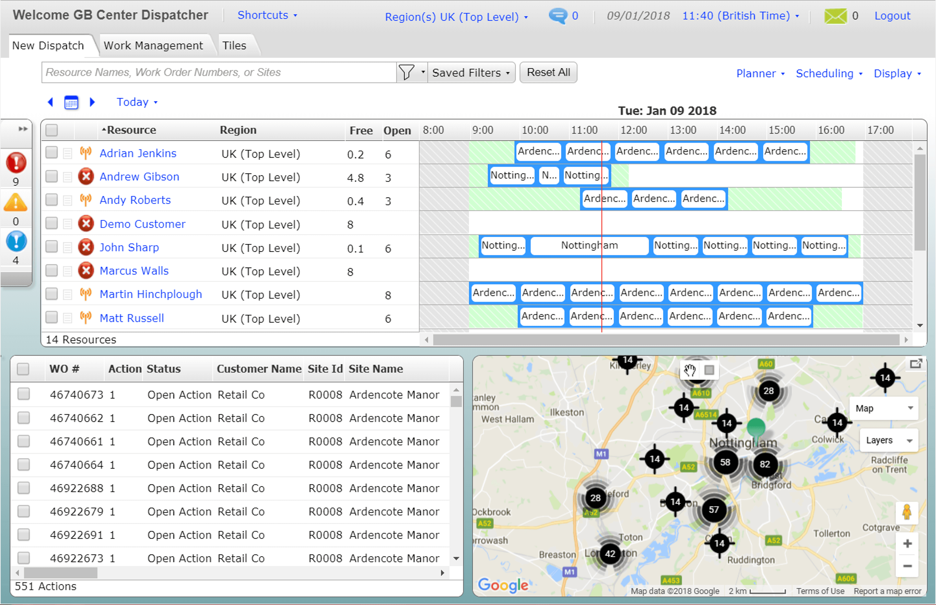Expand the Saved Filters dropdown

tap(471, 73)
